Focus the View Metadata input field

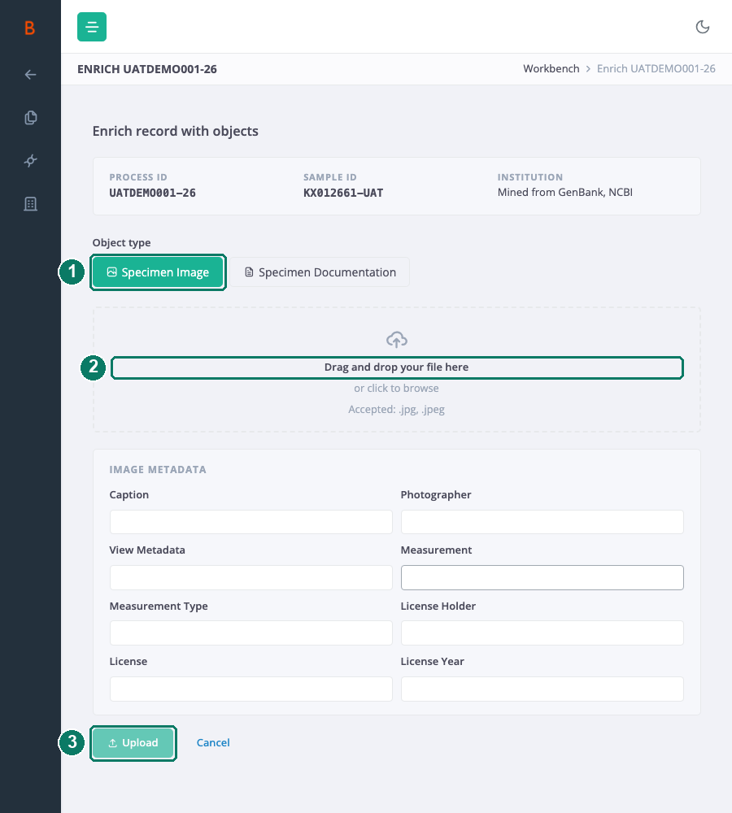251,577
